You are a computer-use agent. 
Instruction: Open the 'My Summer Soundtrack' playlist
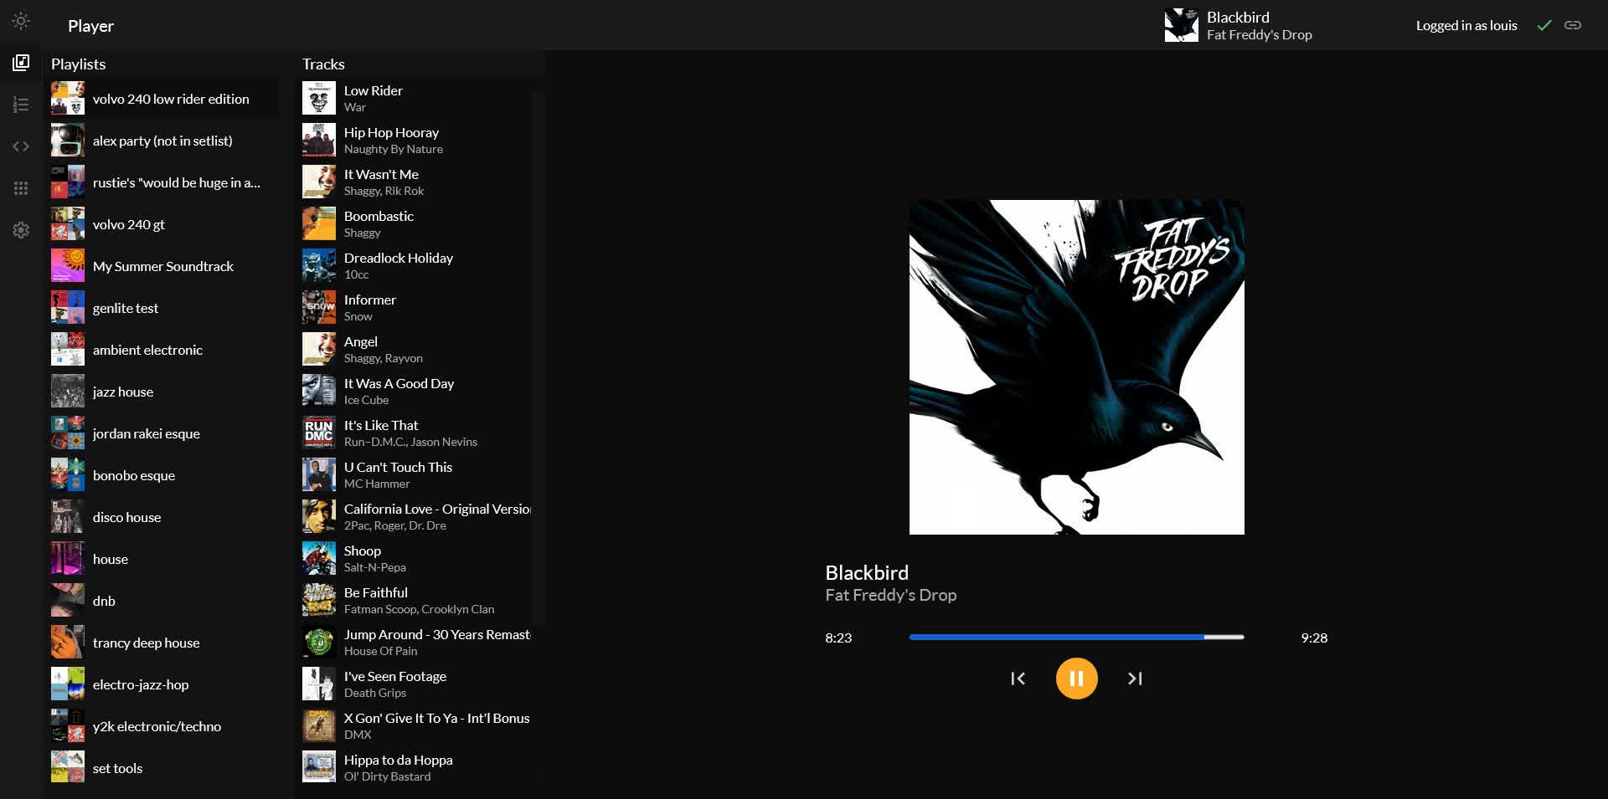click(x=163, y=266)
